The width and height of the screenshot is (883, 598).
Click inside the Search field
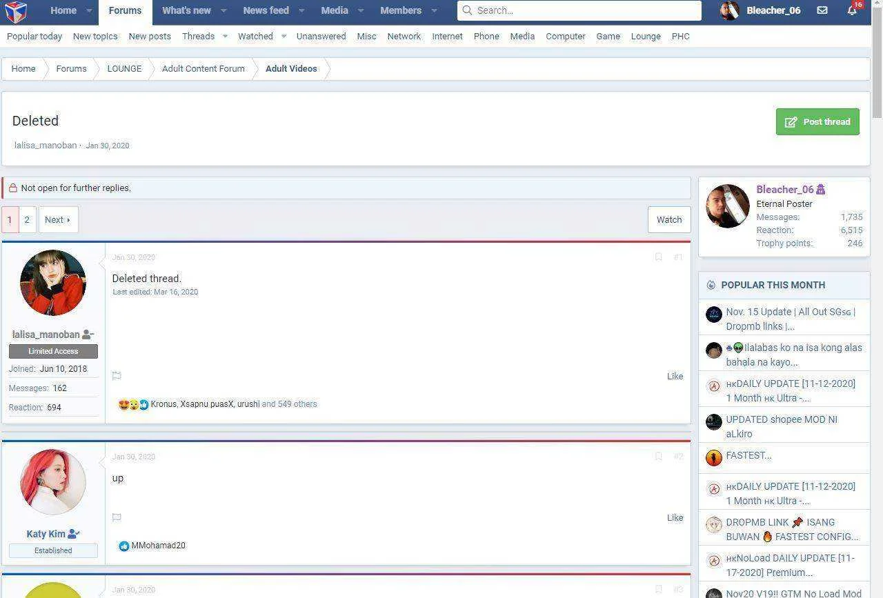pos(579,10)
